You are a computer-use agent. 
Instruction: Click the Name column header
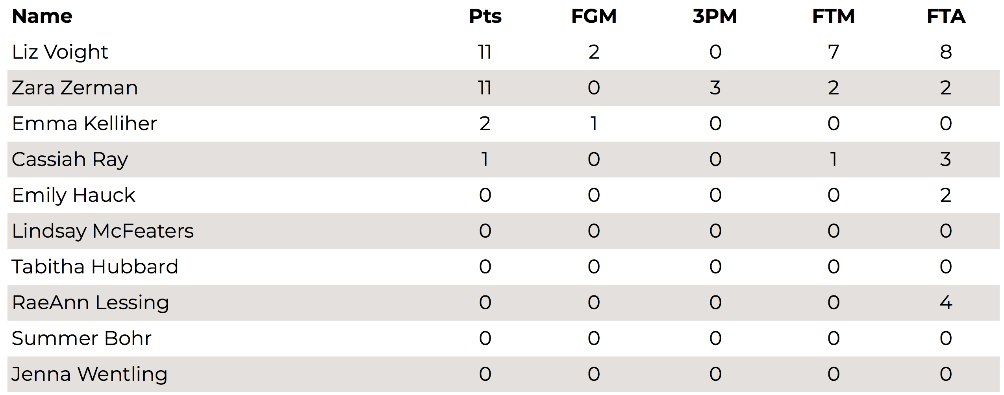42,16
